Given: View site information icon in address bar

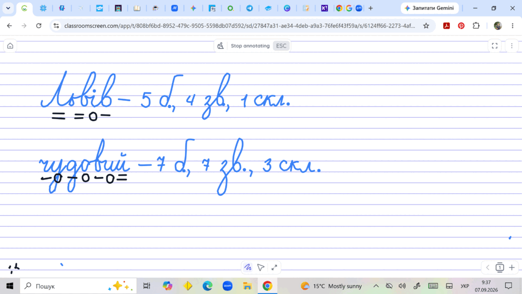Looking at the screenshot, I should (x=56, y=26).
